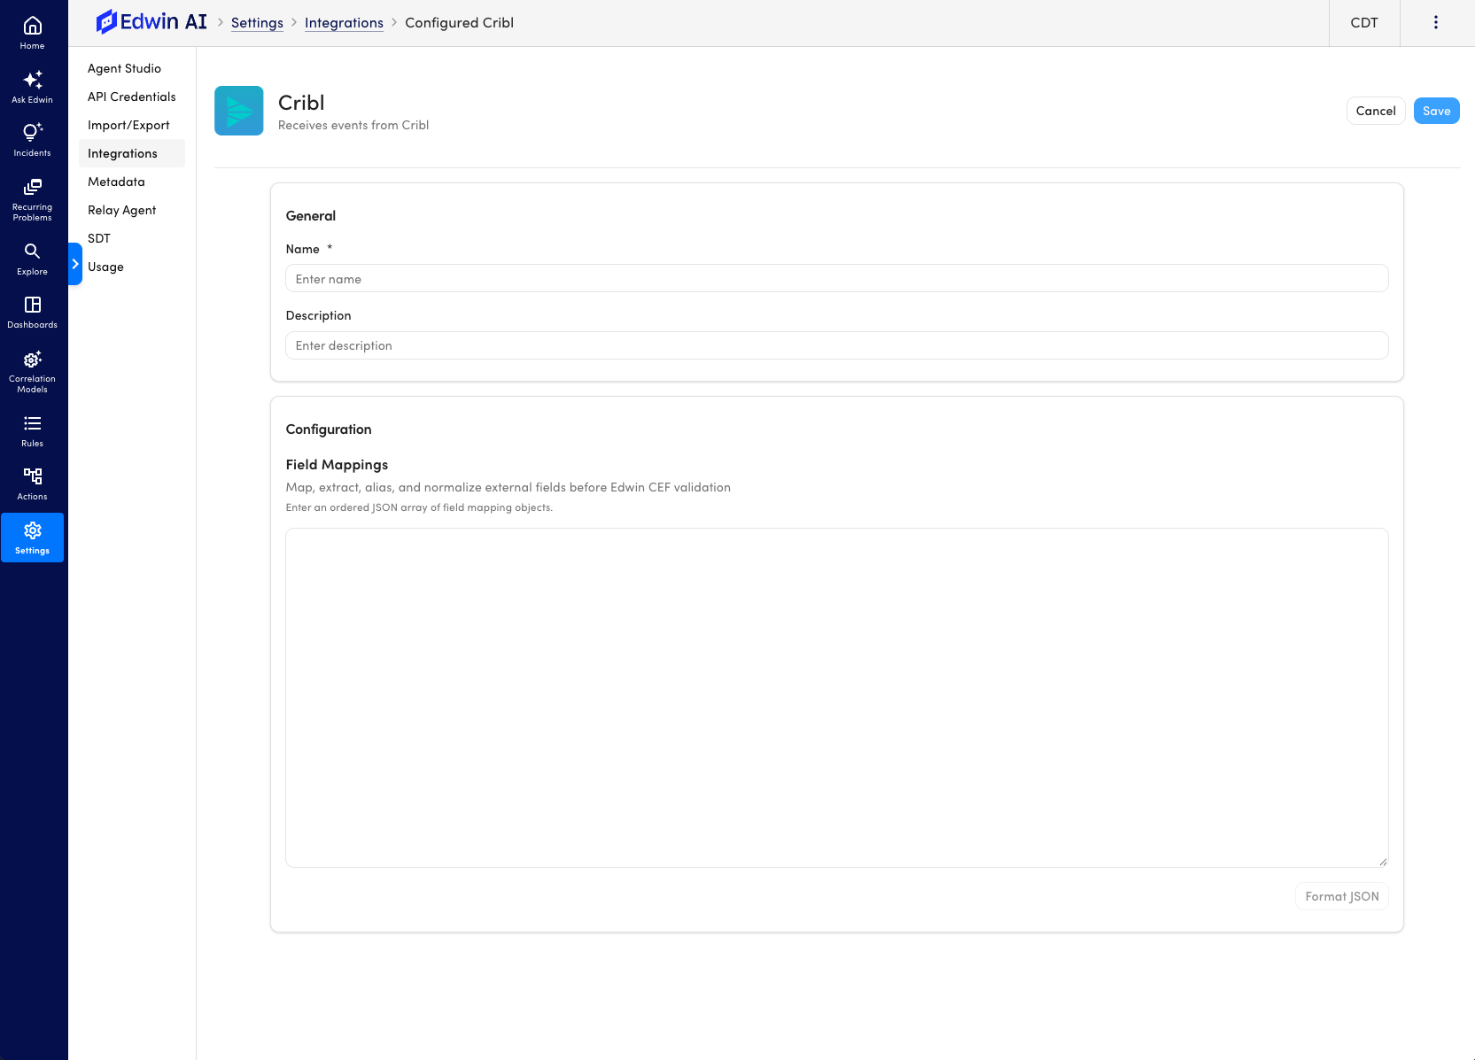
Task: Open the Rules list icon
Action: tap(33, 423)
